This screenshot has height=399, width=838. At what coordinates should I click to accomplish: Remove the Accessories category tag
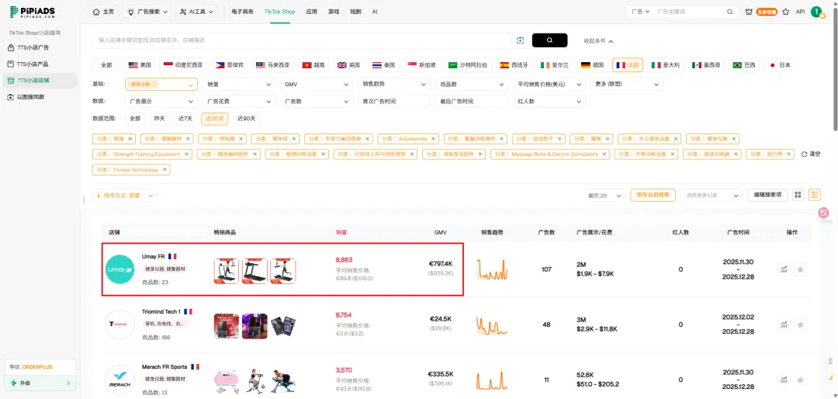tap(433, 139)
